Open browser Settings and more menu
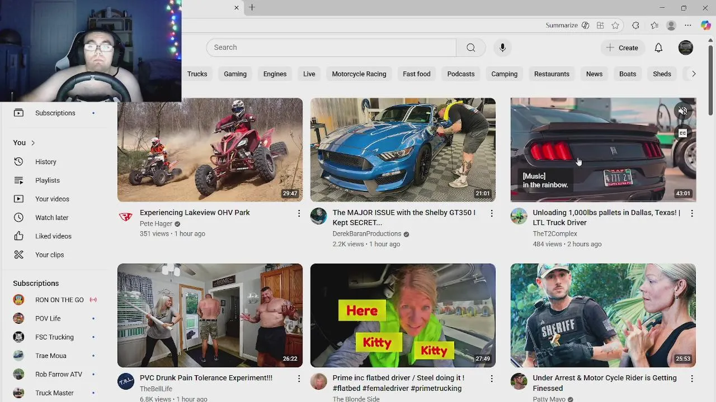716x402 pixels. (x=688, y=25)
